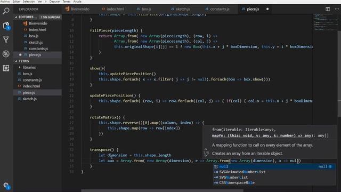Open the Archivo menu
This screenshot has height=192, width=341.
[5, 2]
